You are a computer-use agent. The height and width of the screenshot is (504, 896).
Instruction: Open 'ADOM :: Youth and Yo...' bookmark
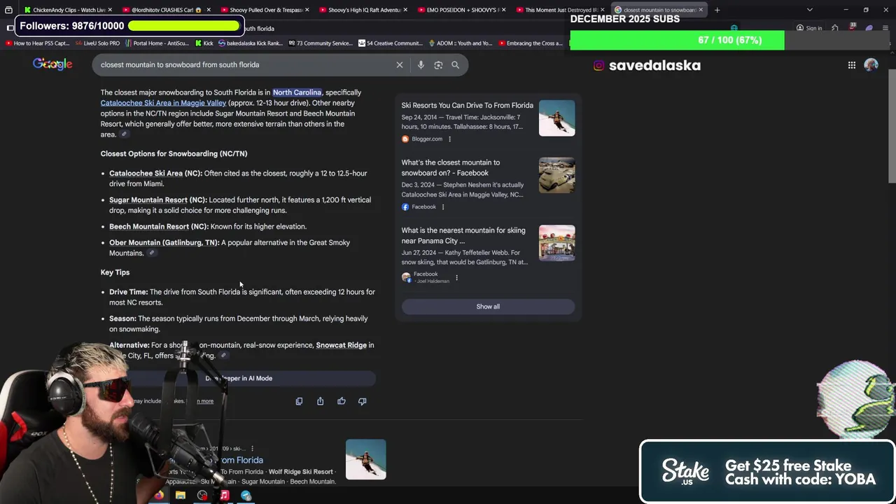[460, 43]
